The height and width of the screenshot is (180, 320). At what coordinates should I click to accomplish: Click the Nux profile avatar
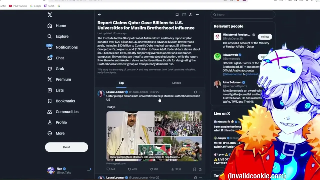(51, 170)
